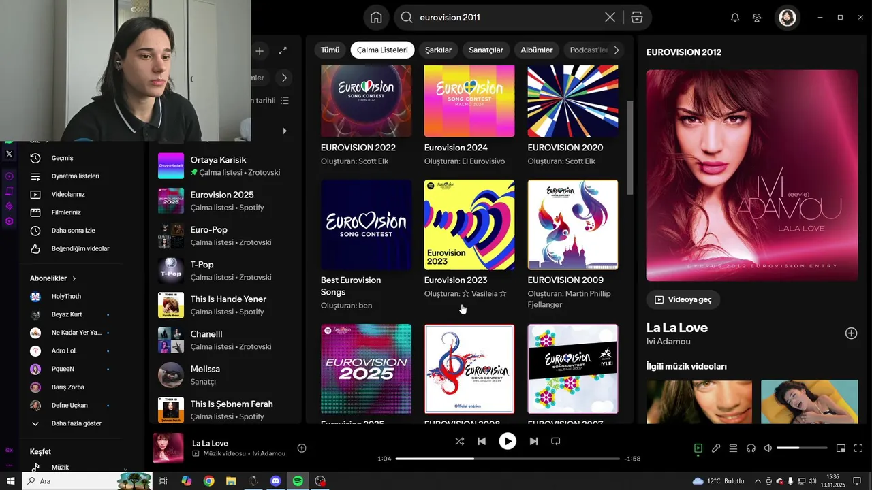The image size is (872, 490).
Task: Select the Tümü filter
Action: tap(330, 50)
